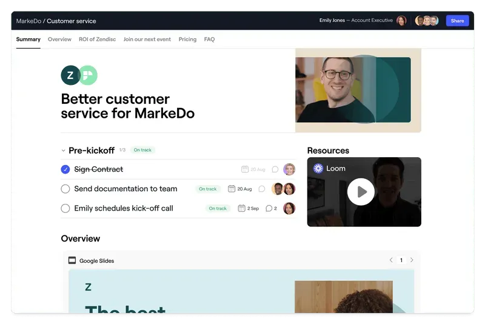The height and width of the screenshot is (324, 485).
Task: Go to next Google Slides page
Action: point(412,260)
